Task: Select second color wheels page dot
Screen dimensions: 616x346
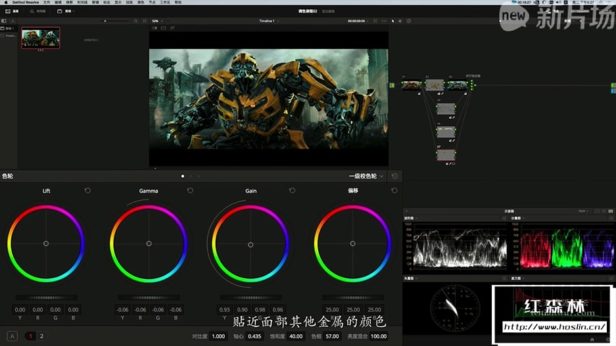Action: click(191, 176)
